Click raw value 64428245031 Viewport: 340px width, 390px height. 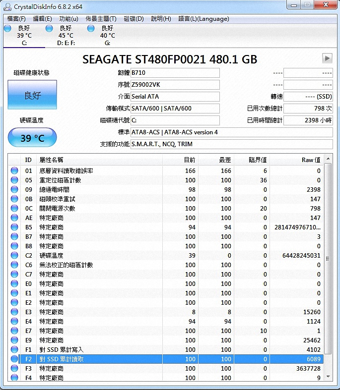click(x=301, y=255)
